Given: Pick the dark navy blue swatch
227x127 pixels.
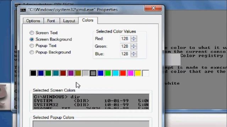Looking at the screenshot, I should coord(41,73).
